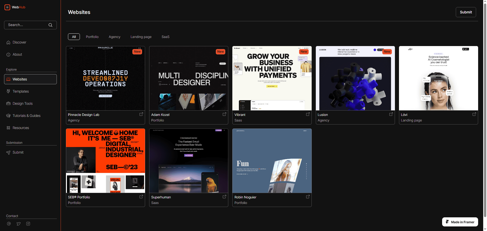The image size is (487, 231).
Task: Open external link icon for Pinnacle Design Lab
Action: click(141, 114)
